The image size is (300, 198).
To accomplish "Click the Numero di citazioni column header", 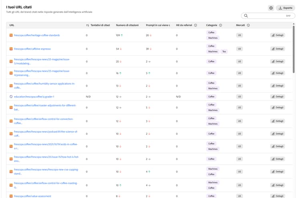I will point(127,25).
